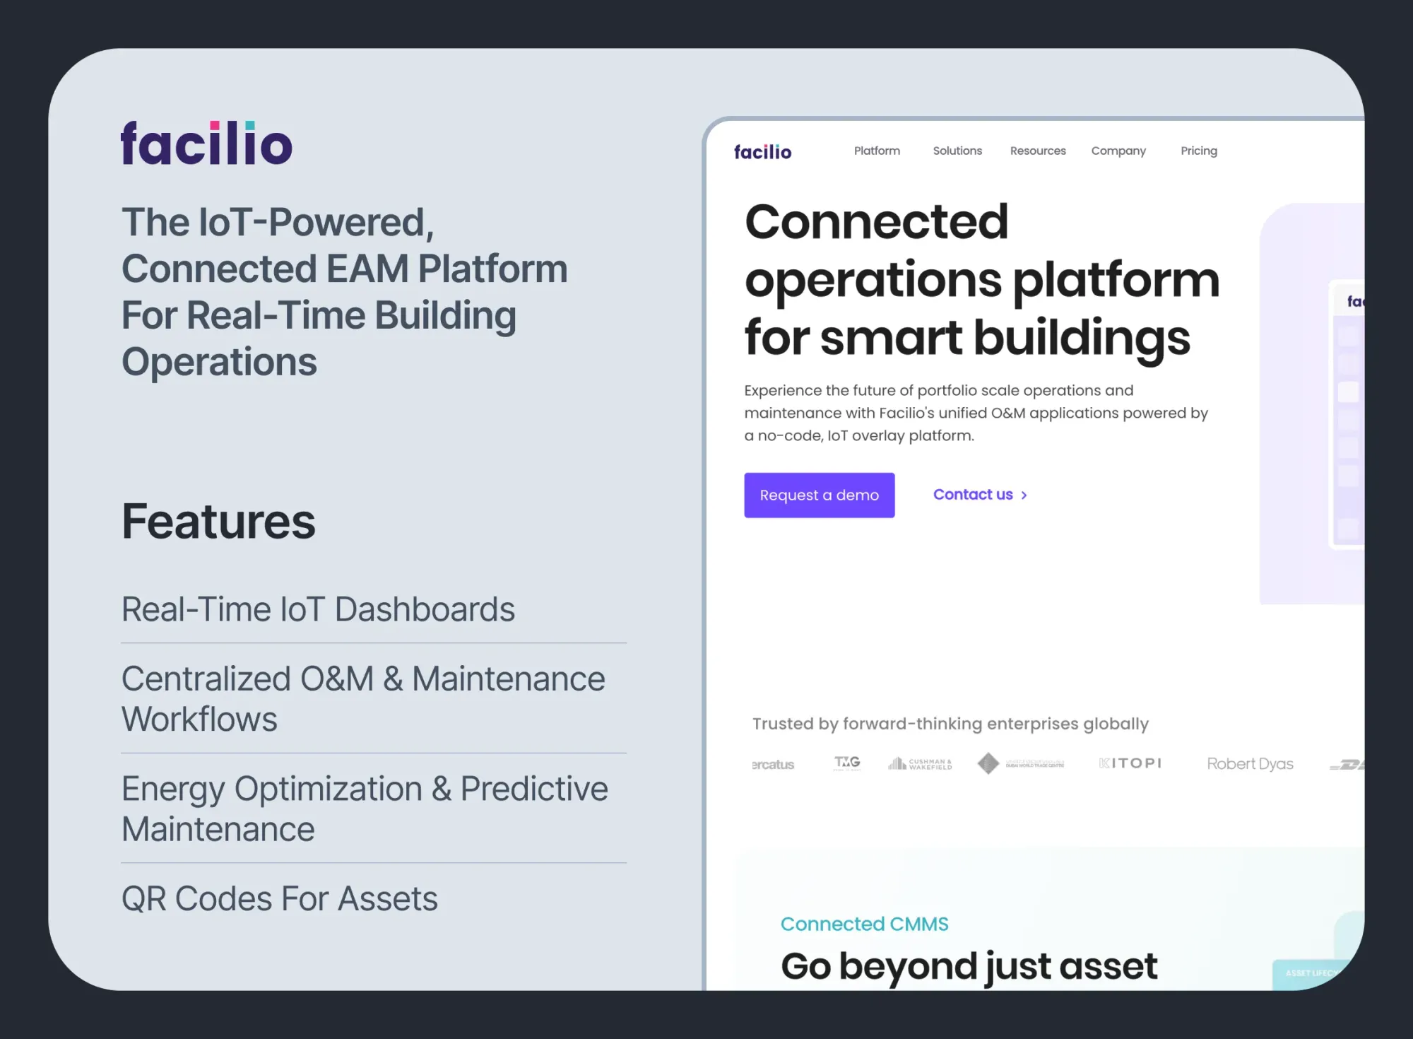Click the Energy Optimization & Predictive Maintenance item
Screen dimensions: 1413x1039
click(365, 809)
